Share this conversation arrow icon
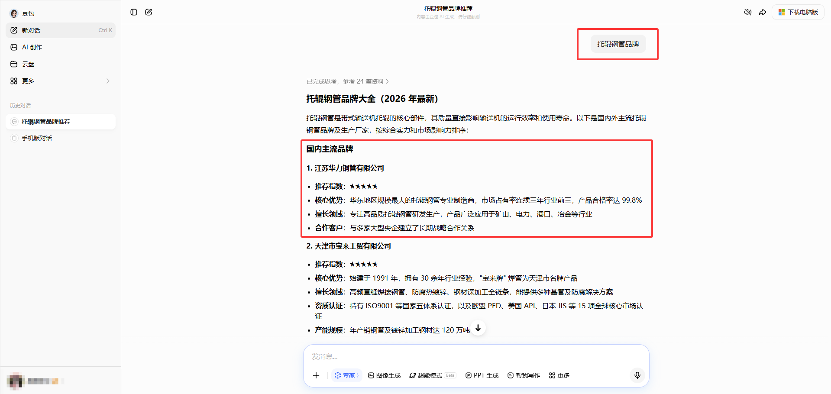 (x=763, y=12)
